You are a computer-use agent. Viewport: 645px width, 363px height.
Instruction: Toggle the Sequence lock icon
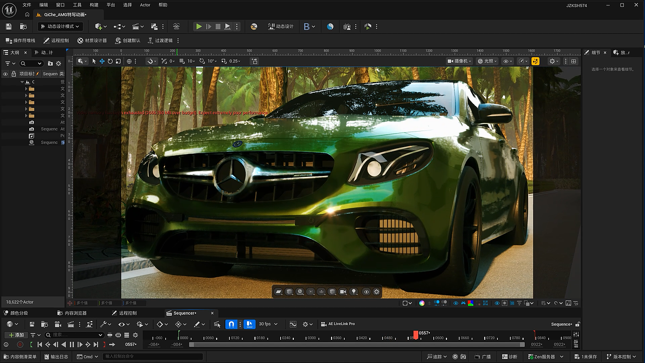pyautogui.click(x=577, y=324)
